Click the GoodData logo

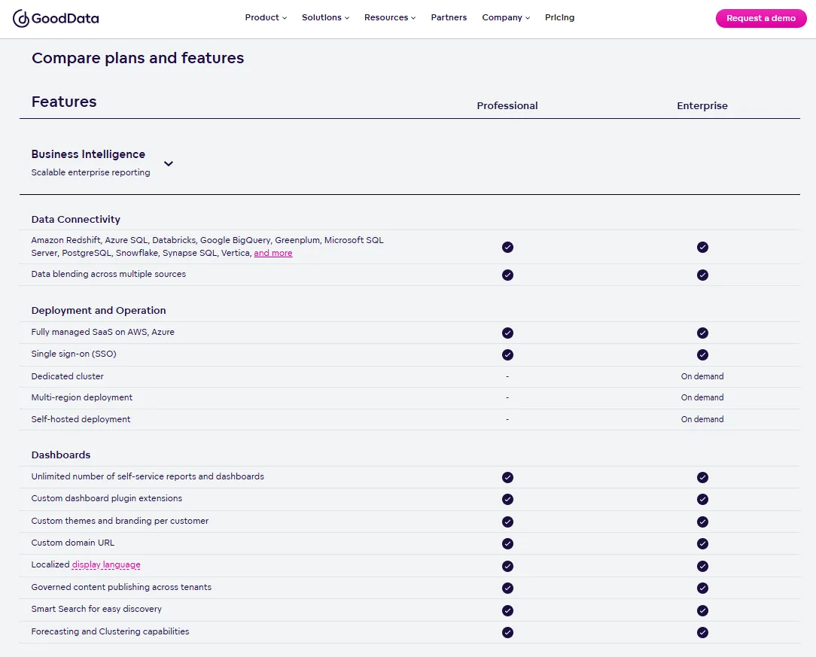[x=56, y=18]
